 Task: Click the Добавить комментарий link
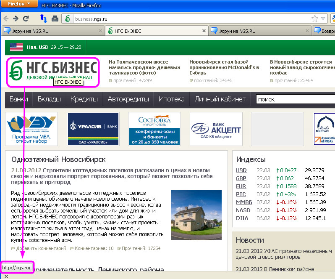tap(41, 248)
